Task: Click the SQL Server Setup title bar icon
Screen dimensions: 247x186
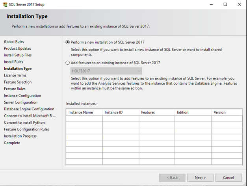Action: pos(4,4)
